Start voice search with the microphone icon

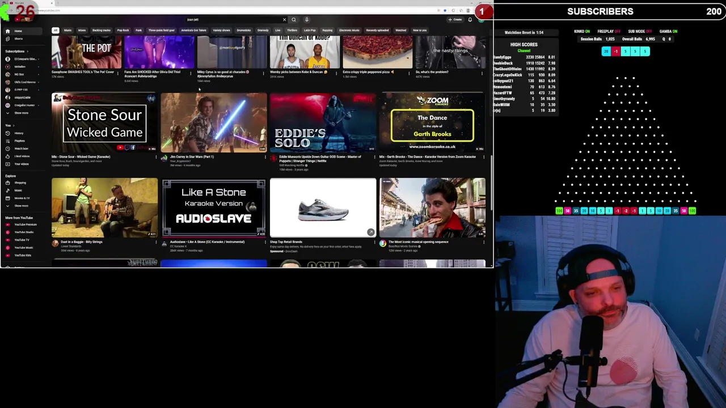coord(306,20)
